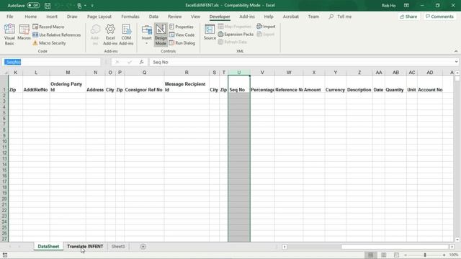Viewport: 461px width, 259px height.
Task: Add a new sheet
Action: coord(143,247)
